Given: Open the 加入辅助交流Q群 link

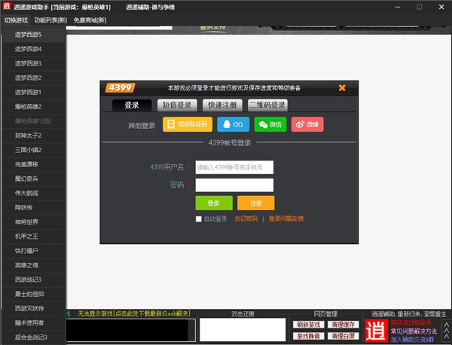Looking at the screenshot, I should pos(412,340).
